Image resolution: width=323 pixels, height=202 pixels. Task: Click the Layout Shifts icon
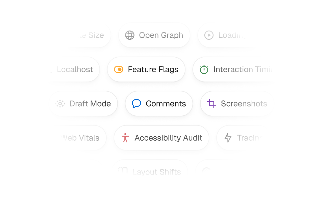pyautogui.click(x=123, y=171)
